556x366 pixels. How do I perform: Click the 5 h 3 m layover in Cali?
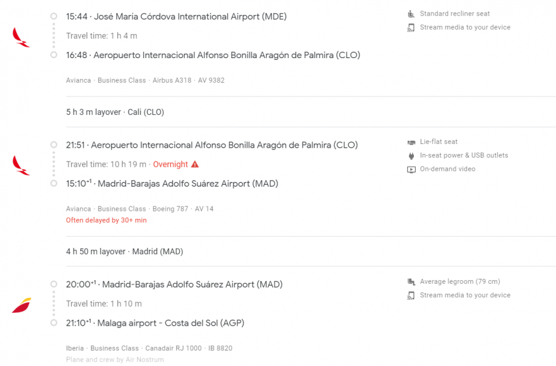[x=115, y=113]
